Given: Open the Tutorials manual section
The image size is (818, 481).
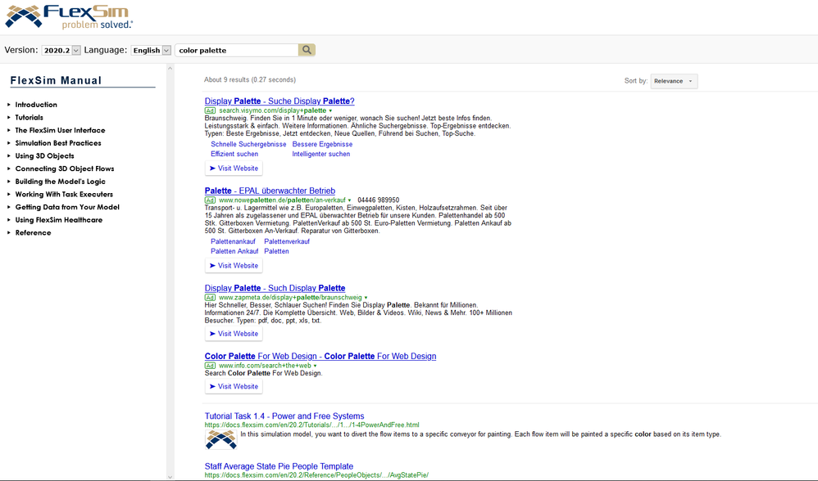Looking at the screenshot, I should [x=30, y=118].
